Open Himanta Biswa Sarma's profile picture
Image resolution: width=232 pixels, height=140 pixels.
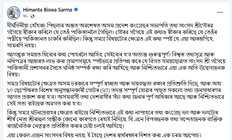(x=14, y=13)
